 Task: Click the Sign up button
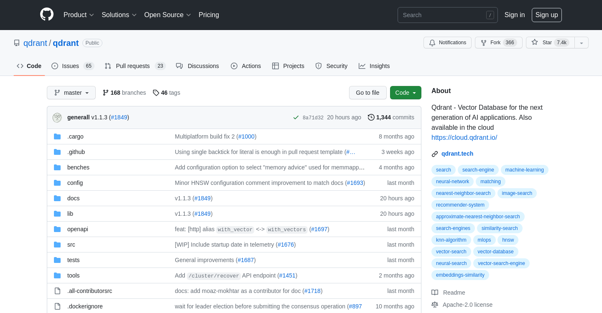click(547, 15)
